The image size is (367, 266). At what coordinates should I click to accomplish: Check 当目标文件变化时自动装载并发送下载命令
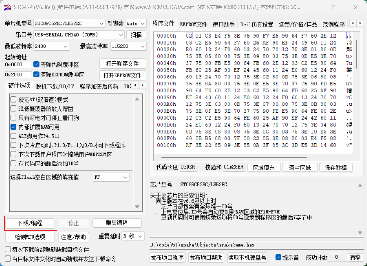8,259
